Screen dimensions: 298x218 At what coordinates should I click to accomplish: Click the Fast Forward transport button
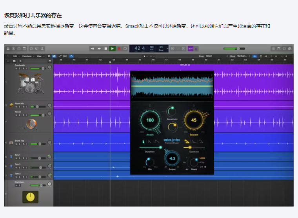click(x=99, y=49)
